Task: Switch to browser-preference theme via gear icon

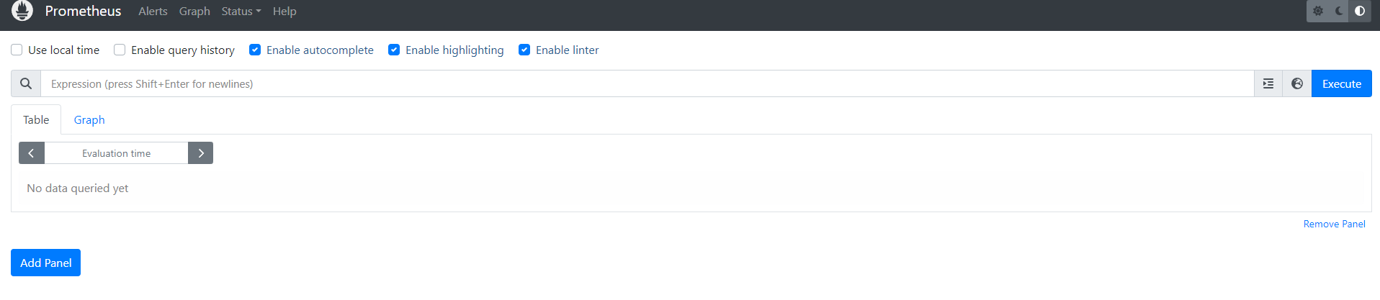Action: [x=1318, y=11]
